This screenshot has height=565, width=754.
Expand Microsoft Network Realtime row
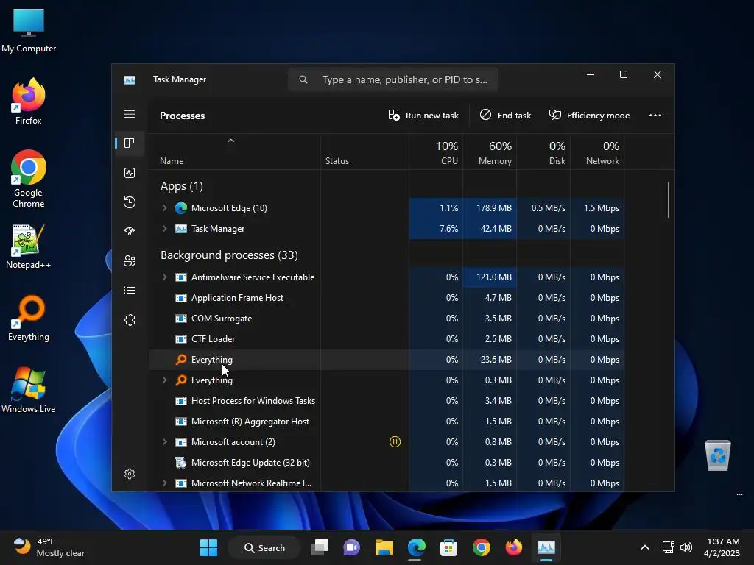tap(164, 483)
